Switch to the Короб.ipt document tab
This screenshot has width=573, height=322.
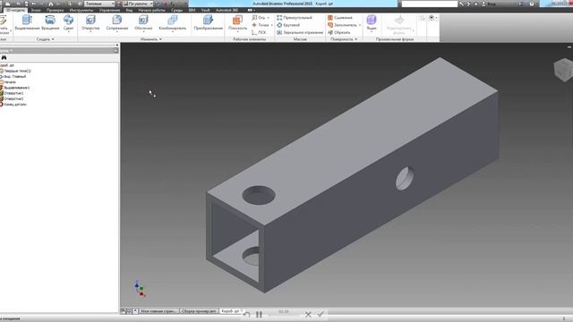click(230, 311)
